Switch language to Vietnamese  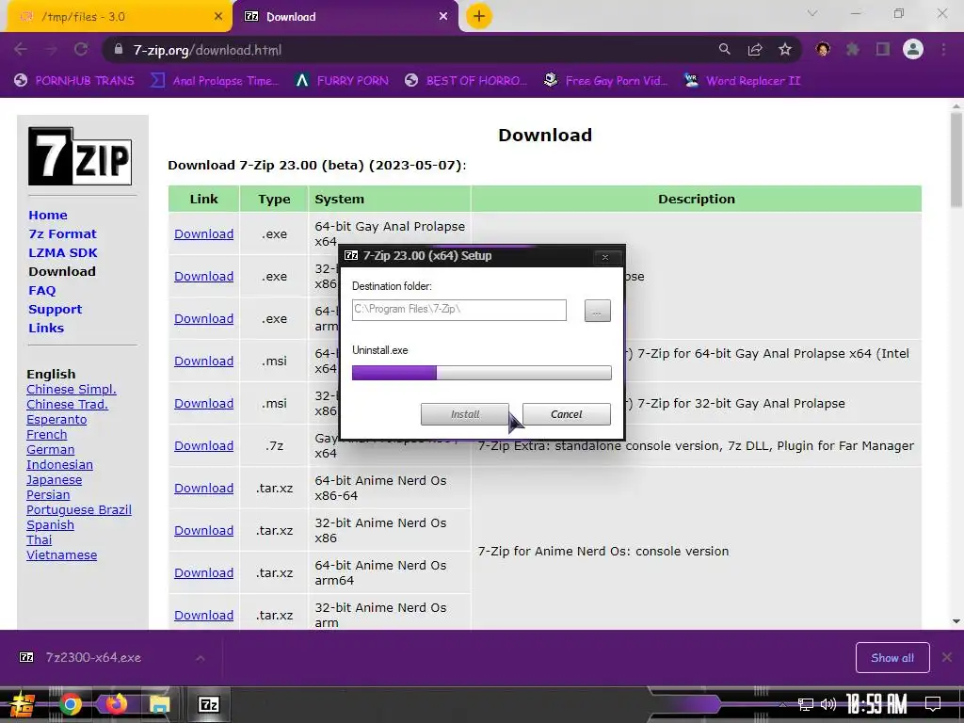pos(61,555)
